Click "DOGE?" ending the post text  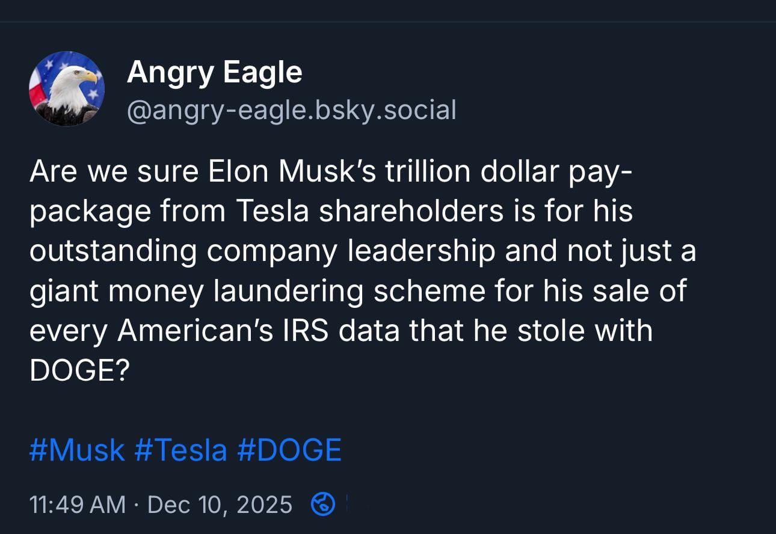[x=79, y=371]
